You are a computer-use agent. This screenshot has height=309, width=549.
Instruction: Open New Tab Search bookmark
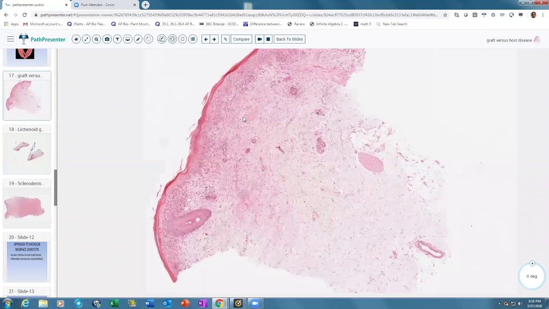pyautogui.click(x=392, y=24)
